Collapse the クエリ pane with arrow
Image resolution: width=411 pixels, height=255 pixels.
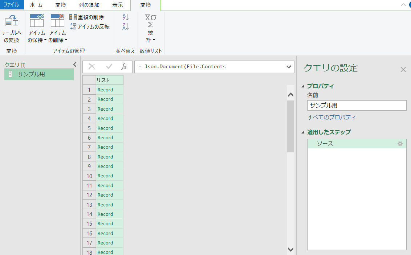(x=75, y=65)
